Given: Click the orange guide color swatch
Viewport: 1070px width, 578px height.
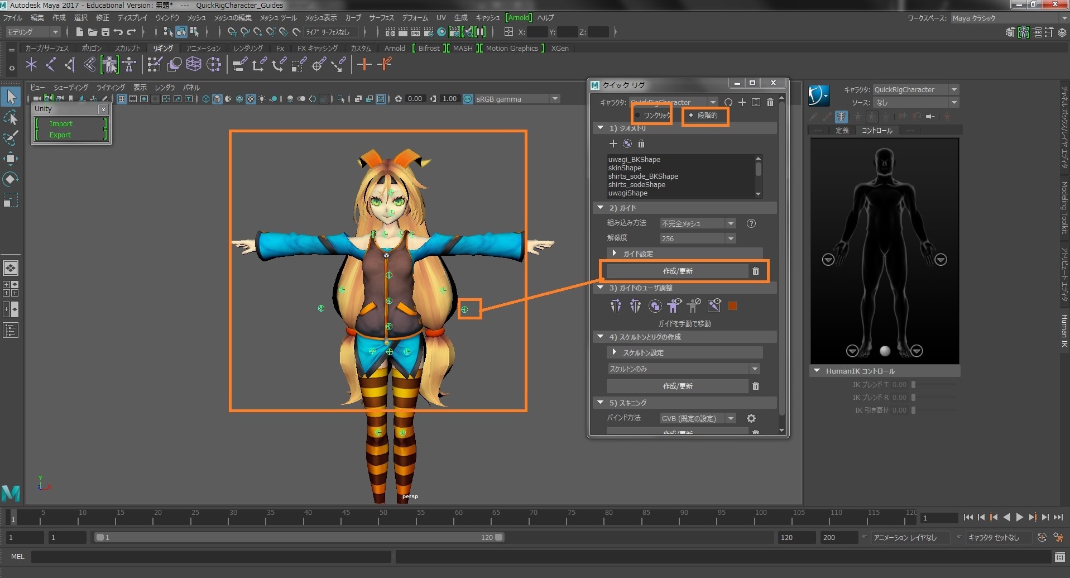Looking at the screenshot, I should point(733,305).
